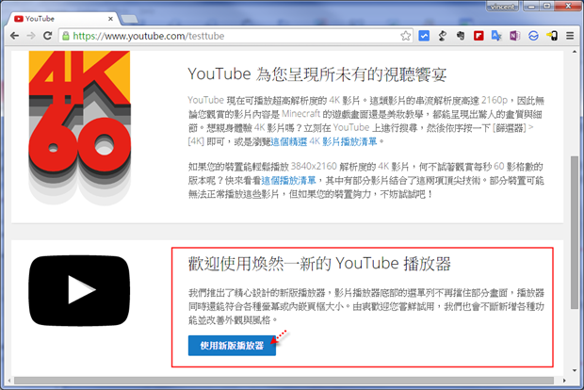Screen dimensions: 584x390
Task: Click the vertical scrollbar thumb
Action: click(x=575, y=232)
